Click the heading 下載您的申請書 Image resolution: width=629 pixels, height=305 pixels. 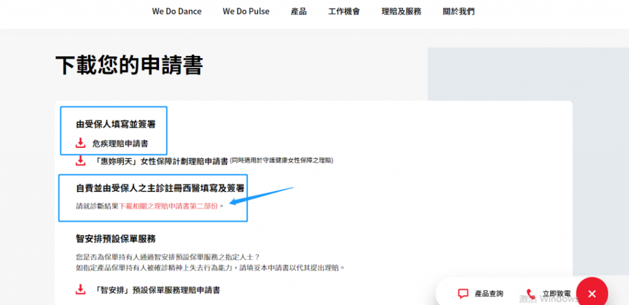[129, 65]
